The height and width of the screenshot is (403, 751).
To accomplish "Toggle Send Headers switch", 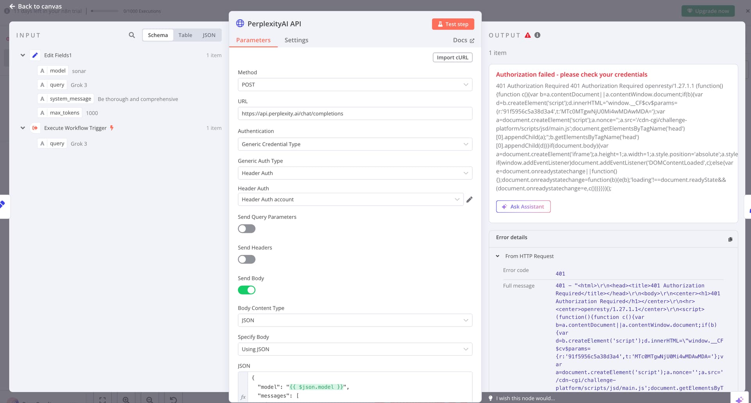I will [x=246, y=259].
